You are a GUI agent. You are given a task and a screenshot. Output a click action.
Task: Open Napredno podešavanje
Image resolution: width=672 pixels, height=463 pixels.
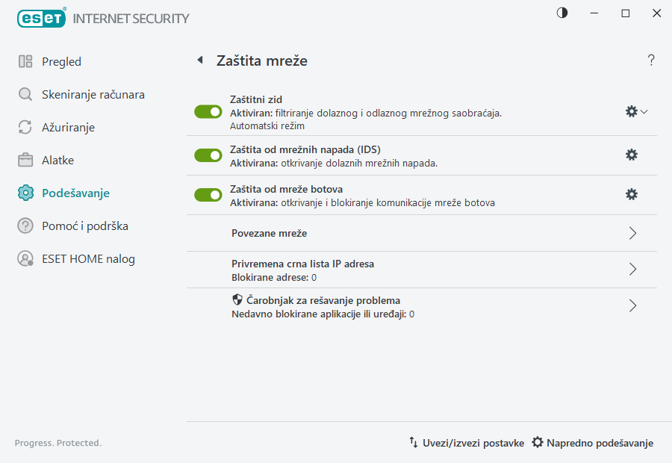click(x=592, y=443)
